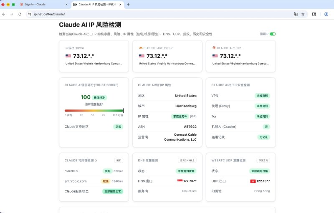Go back using the browser back arrow
This screenshot has width=334, height=213.
(x=4, y=14)
